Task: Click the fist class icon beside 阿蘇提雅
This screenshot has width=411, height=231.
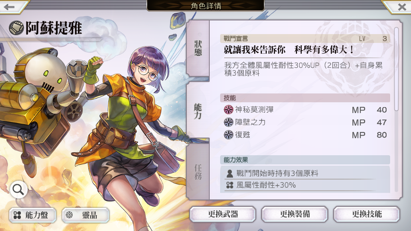Action: [16, 28]
